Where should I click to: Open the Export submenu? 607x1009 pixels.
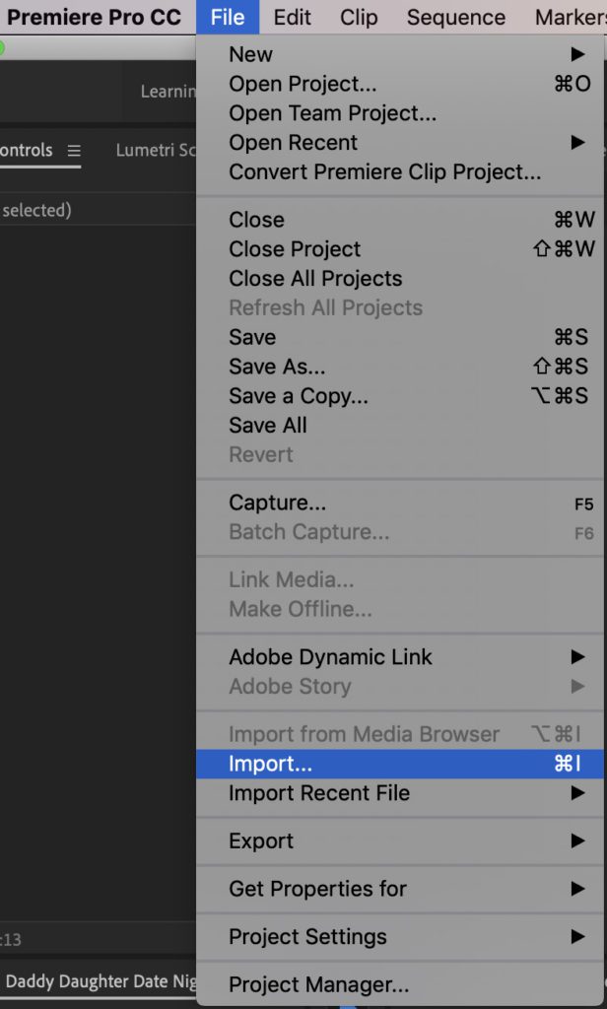400,841
